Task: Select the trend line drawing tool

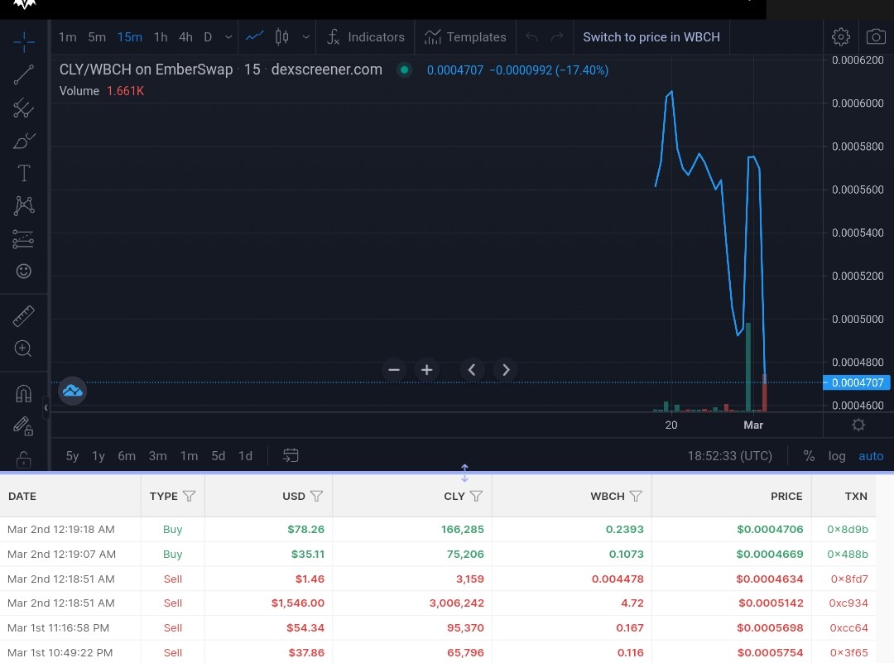Action: click(x=23, y=74)
